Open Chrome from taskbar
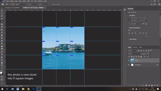The image size is (161, 91). click(28, 89)
